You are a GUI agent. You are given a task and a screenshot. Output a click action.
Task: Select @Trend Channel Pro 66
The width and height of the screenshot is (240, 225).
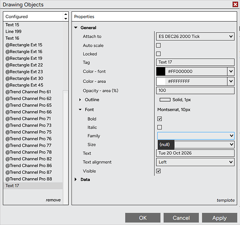point(33,112)
